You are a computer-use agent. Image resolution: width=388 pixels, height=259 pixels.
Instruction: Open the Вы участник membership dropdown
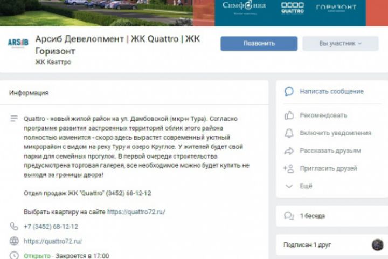(341, 43)
